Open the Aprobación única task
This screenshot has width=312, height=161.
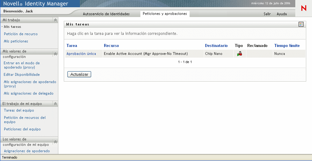pos(81,54)
